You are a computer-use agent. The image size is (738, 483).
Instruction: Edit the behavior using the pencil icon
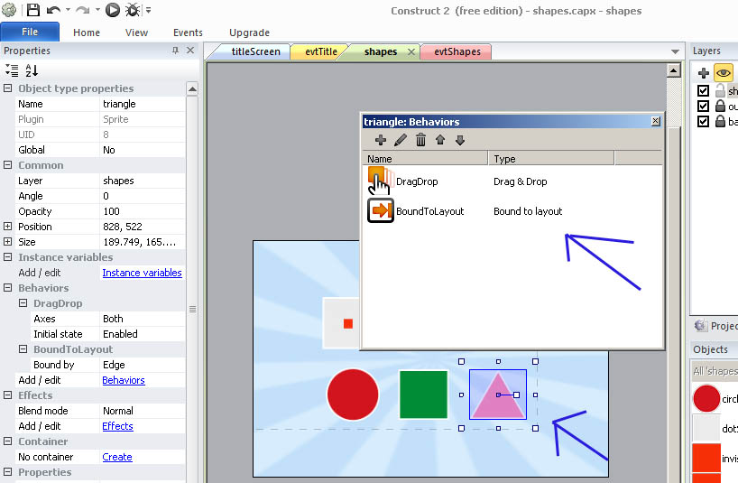click(401, 140)
